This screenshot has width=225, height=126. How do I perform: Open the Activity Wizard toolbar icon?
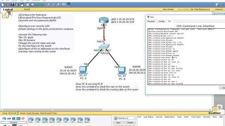[x=22, y=5]
